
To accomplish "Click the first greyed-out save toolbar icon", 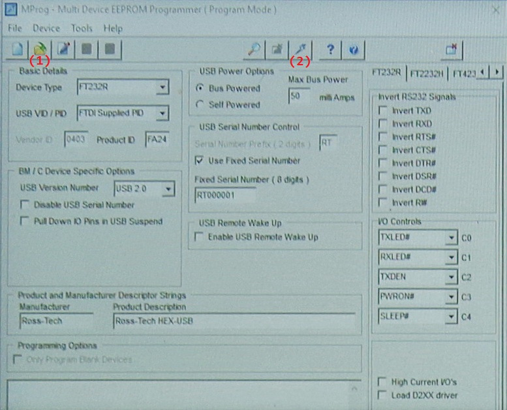I will pos(86,50).
